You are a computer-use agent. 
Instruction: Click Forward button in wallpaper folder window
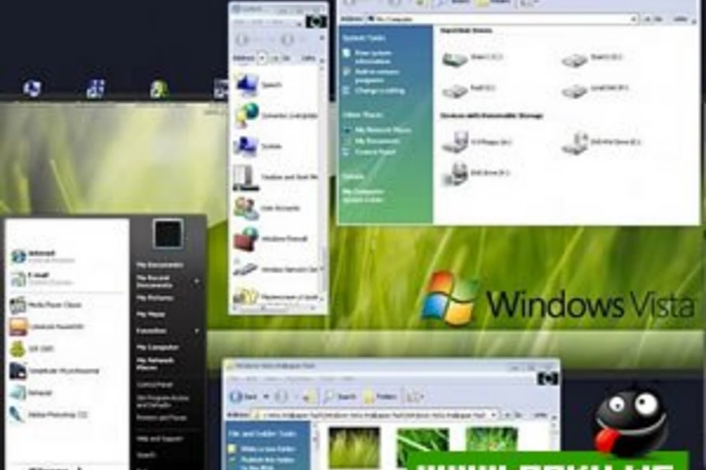pos(281,397)
